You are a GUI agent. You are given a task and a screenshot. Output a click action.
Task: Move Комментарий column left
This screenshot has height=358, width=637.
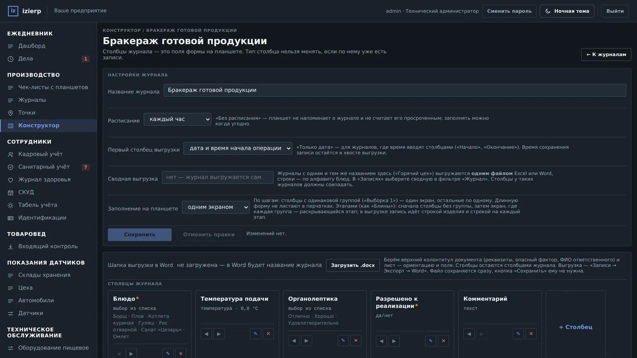tap(469, 334)
